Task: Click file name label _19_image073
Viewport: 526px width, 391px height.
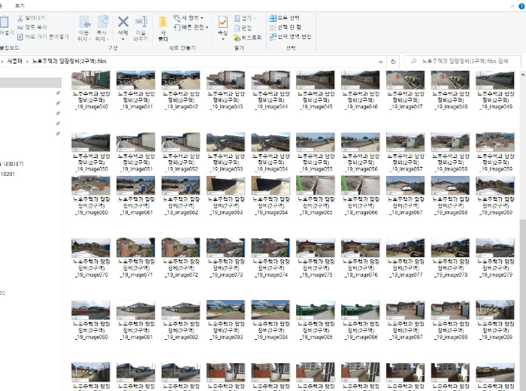Action: [x=225, y=268]
